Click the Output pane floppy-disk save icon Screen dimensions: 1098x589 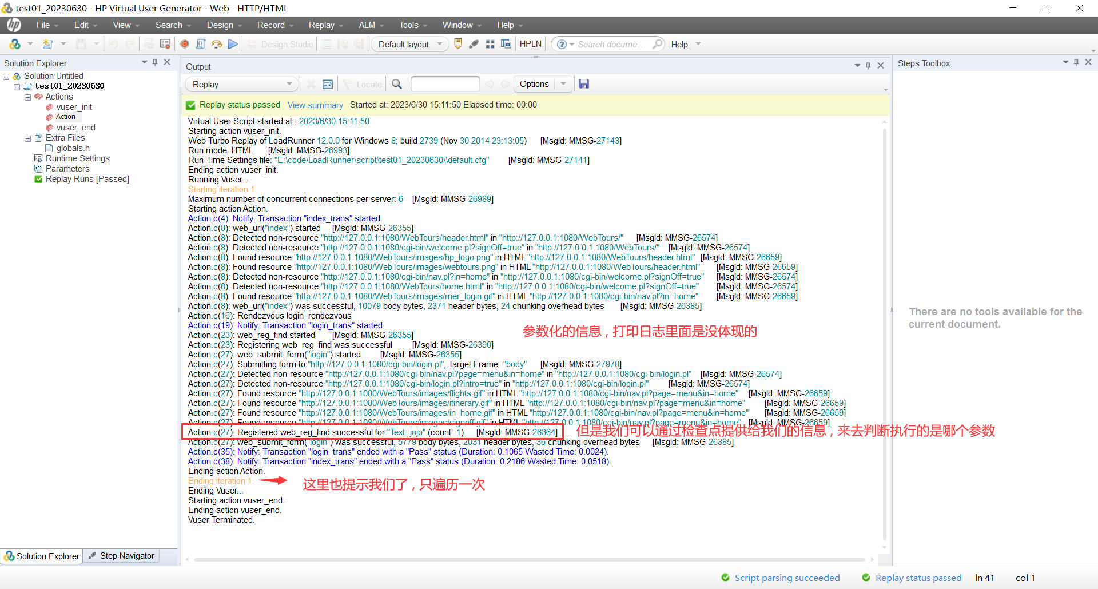pyautogui.click(x=584, y=84)
